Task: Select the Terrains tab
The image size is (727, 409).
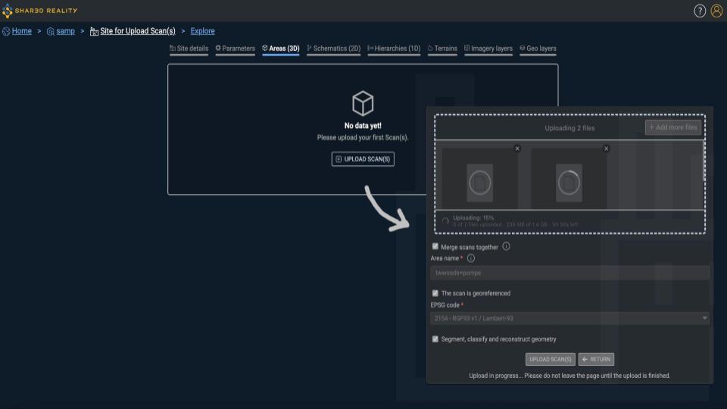Action: tap(442, 48)
